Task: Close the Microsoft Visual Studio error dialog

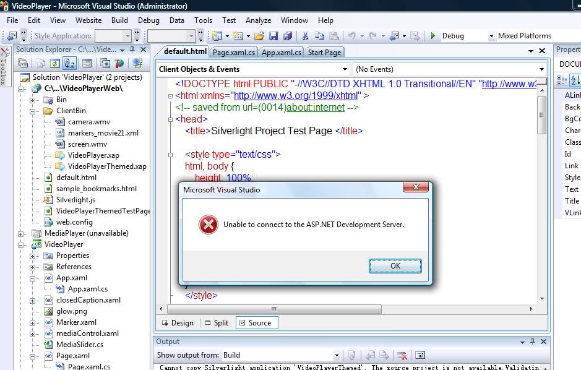Action: (x=416, y=187)
